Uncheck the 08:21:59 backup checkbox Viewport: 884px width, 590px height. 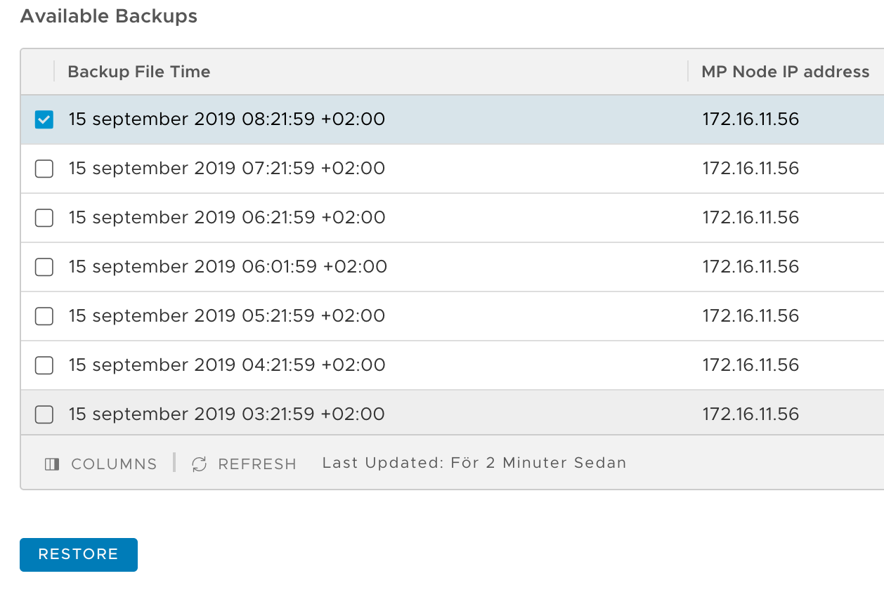(44, 120)
